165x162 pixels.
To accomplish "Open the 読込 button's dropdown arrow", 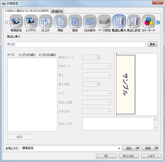I will (x=138, y=148).
